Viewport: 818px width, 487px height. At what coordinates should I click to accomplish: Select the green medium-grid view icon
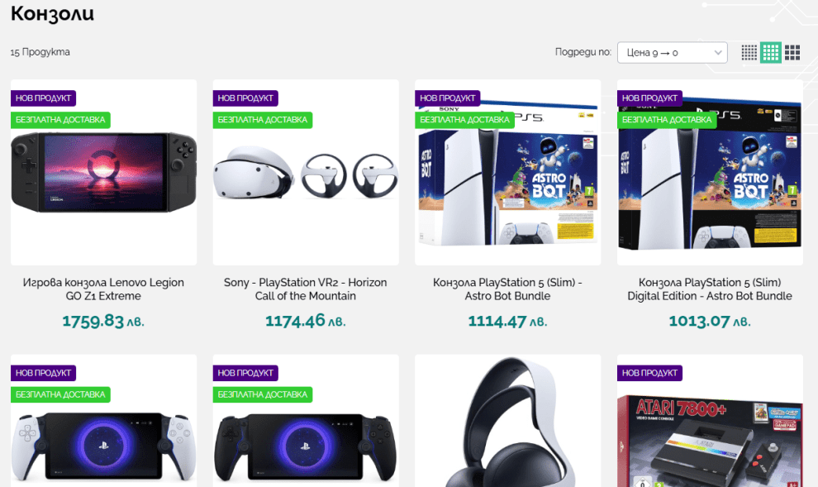click(771, 52)
